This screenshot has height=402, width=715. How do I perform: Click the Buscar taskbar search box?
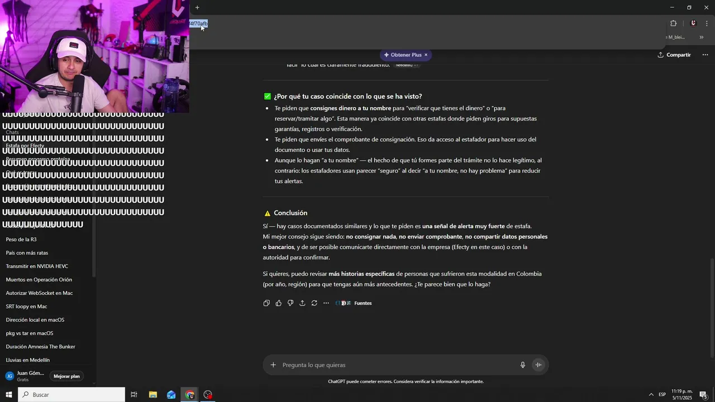(71, 395)
